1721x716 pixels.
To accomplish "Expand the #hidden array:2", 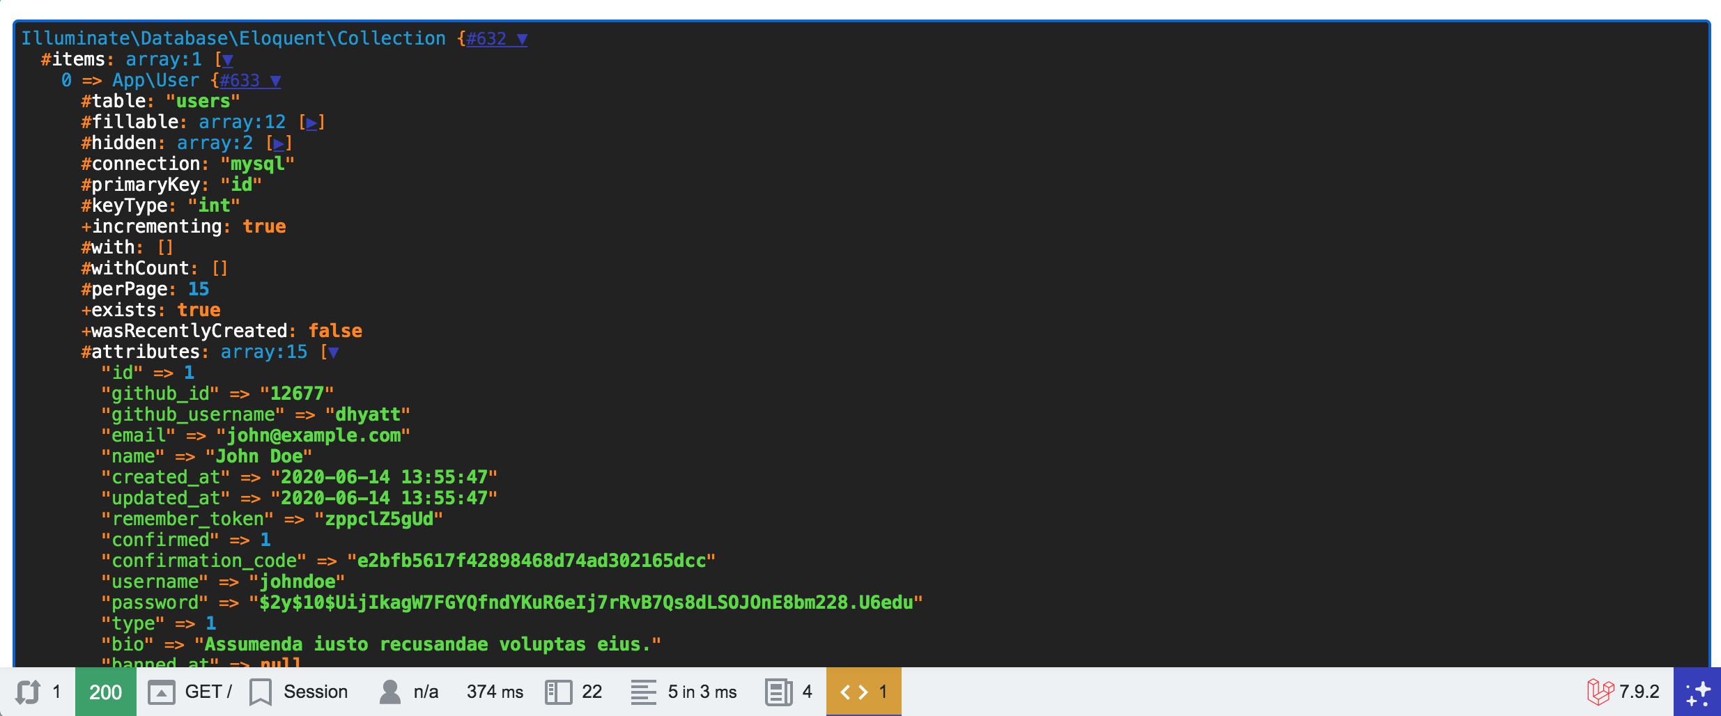I will (x=279, y=143).
